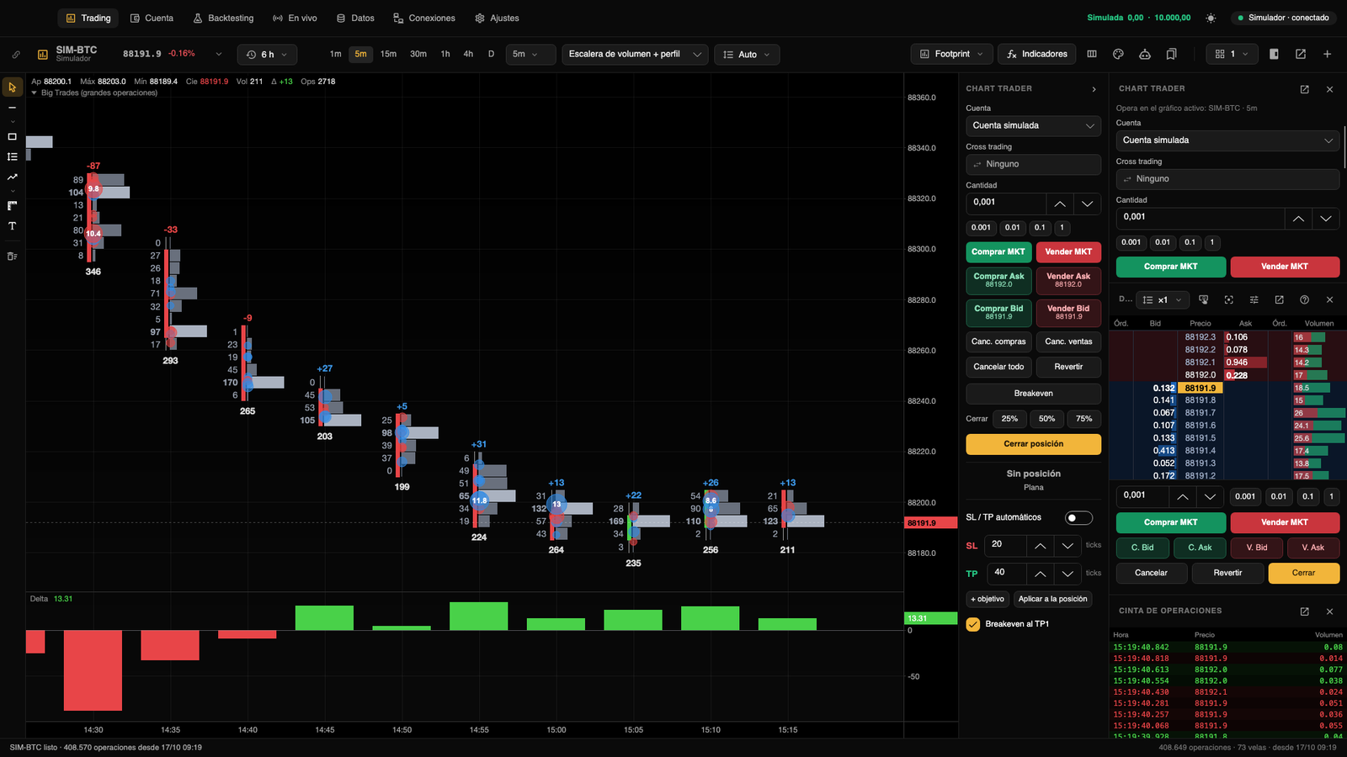Select the cursor pointer tool
Image resolution: width=1347 pixels, height=757 pixels.
click(12, 87)
